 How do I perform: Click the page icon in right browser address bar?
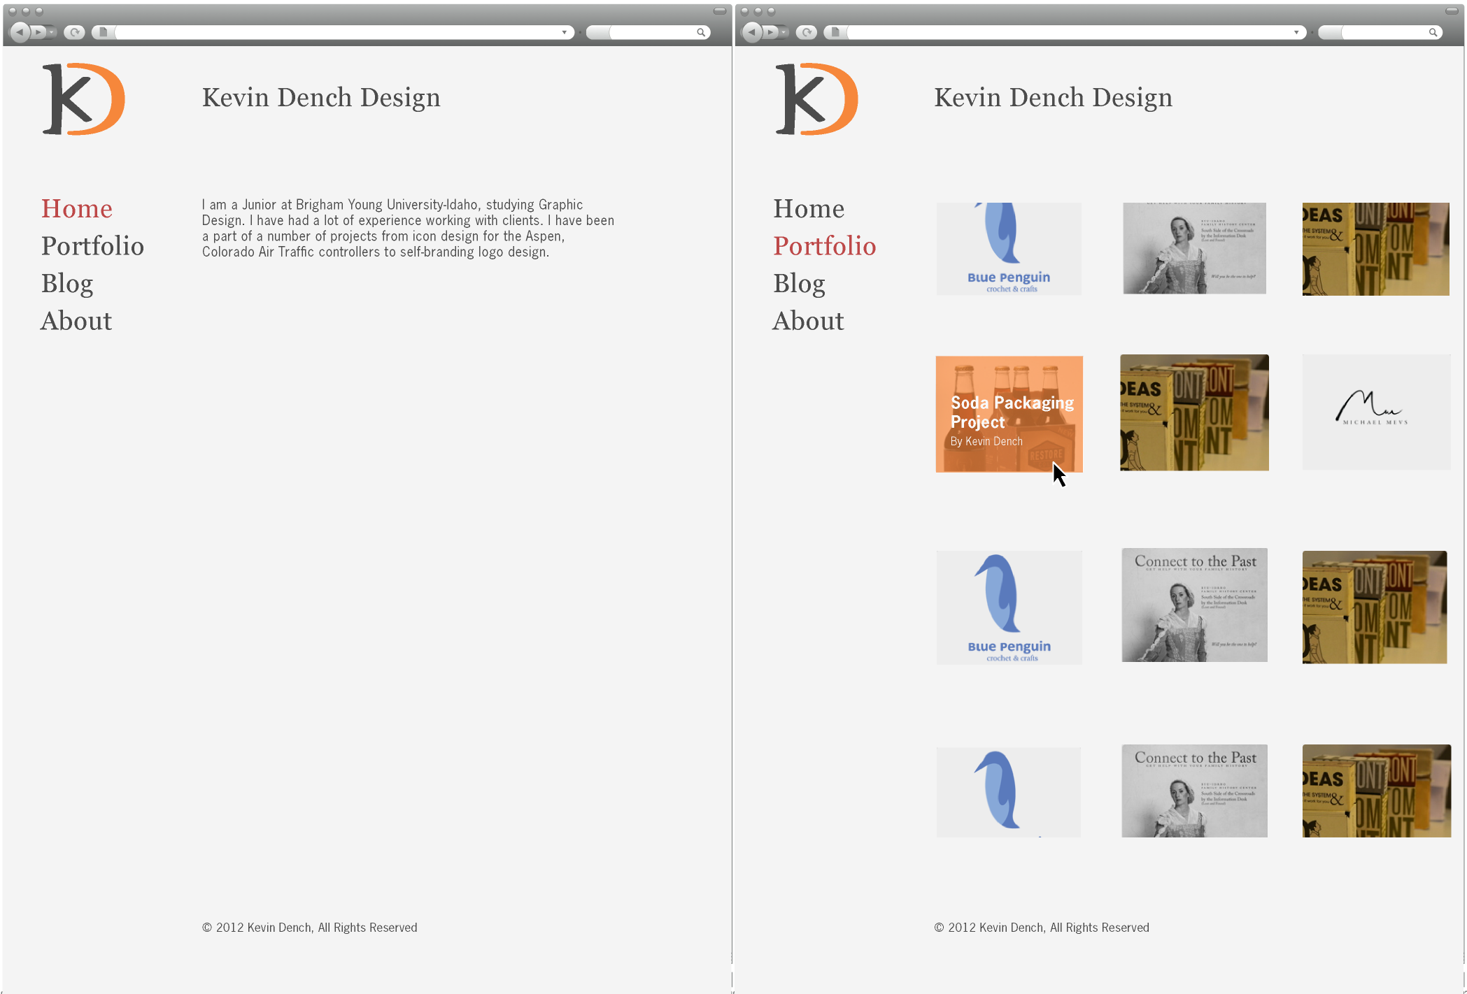tap(835, 32)
